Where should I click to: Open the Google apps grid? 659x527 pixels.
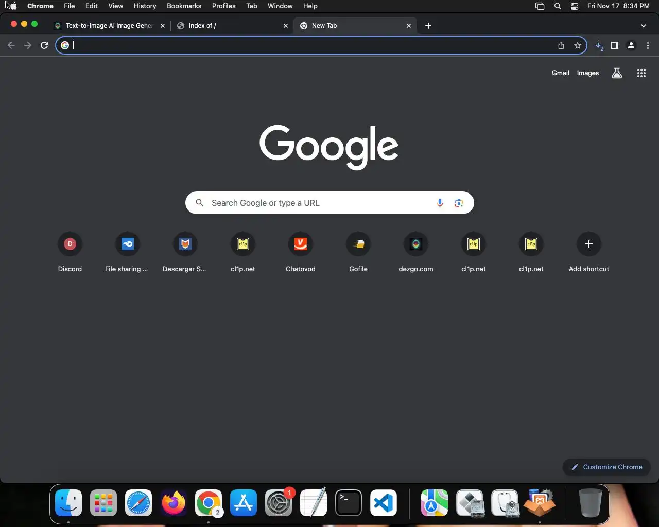(x=641, y=73)
